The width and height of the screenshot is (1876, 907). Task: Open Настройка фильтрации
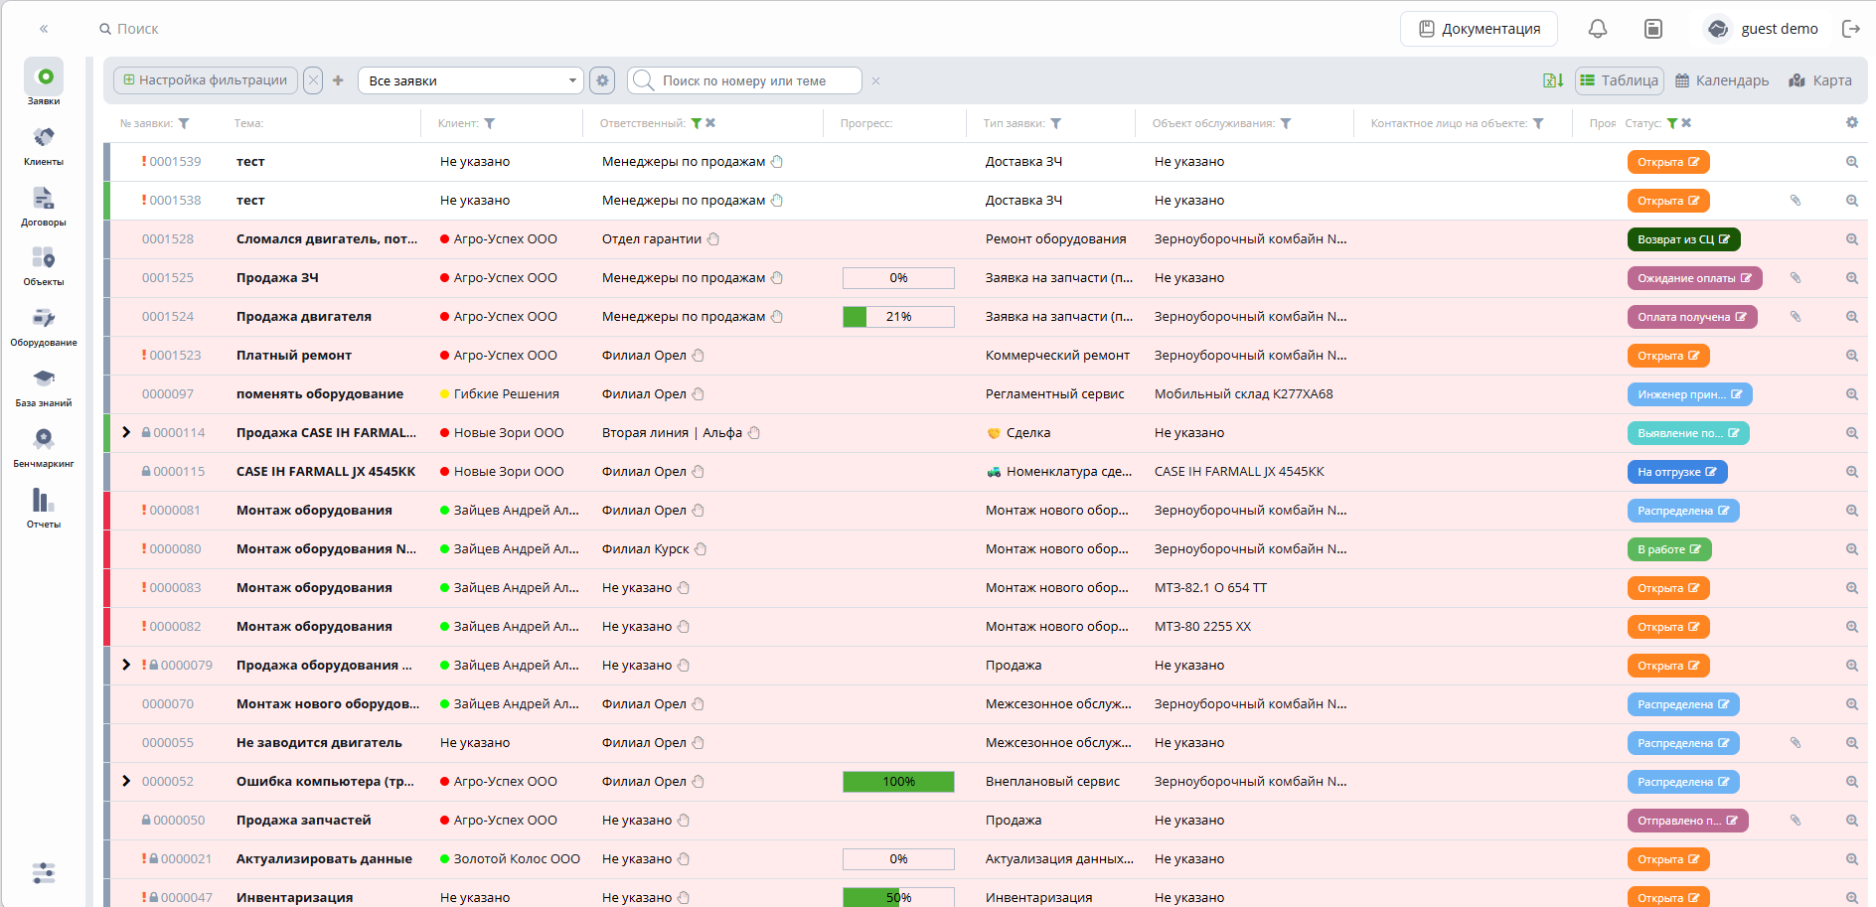[x=206, y=80]
